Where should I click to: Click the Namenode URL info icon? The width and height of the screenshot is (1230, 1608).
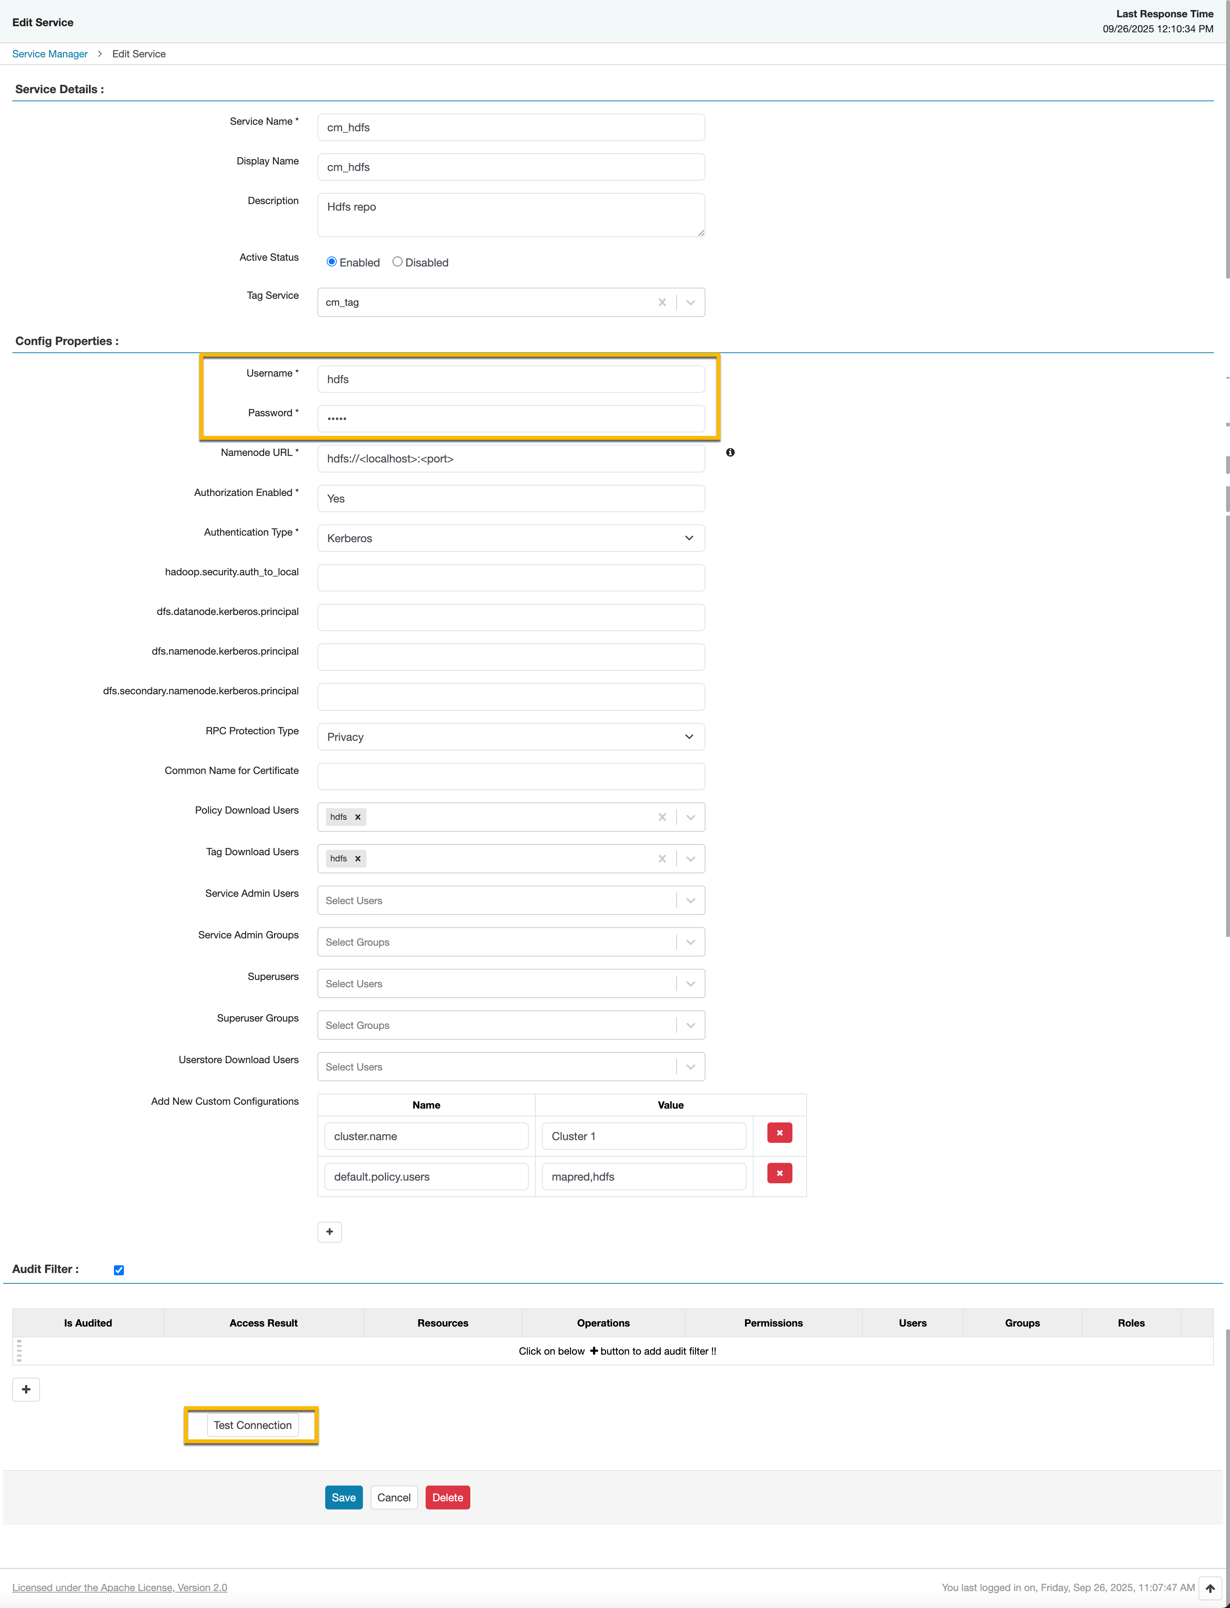coord(730,453)
